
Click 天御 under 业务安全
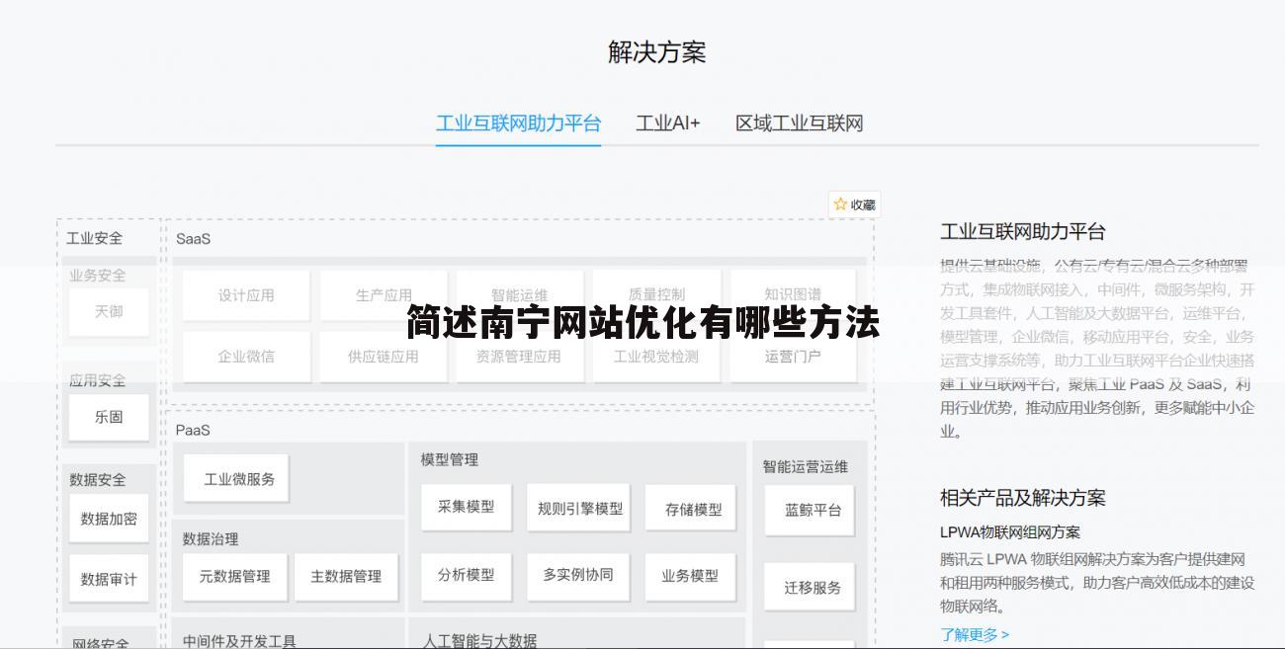point(109,312)
